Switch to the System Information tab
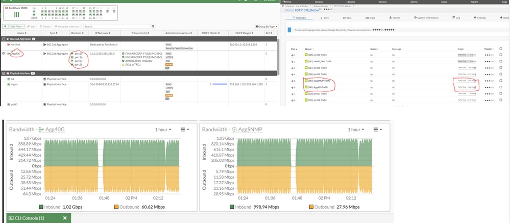 coord(426,17)
